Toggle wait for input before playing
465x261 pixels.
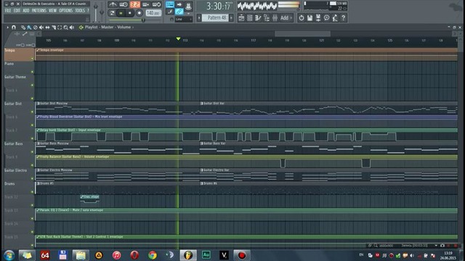tap(124, 4)
